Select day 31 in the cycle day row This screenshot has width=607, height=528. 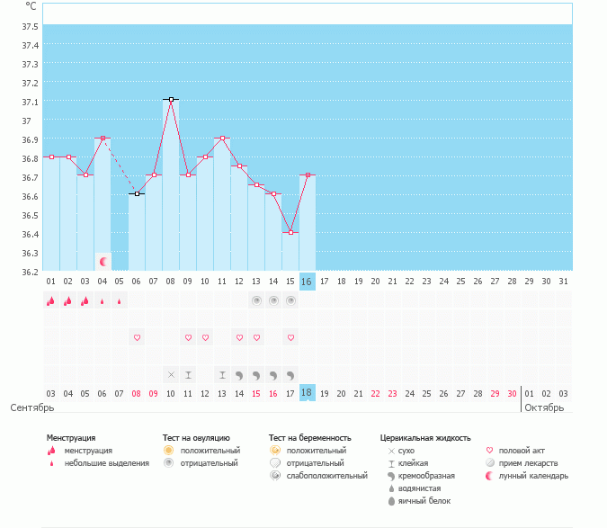(563, 282)
